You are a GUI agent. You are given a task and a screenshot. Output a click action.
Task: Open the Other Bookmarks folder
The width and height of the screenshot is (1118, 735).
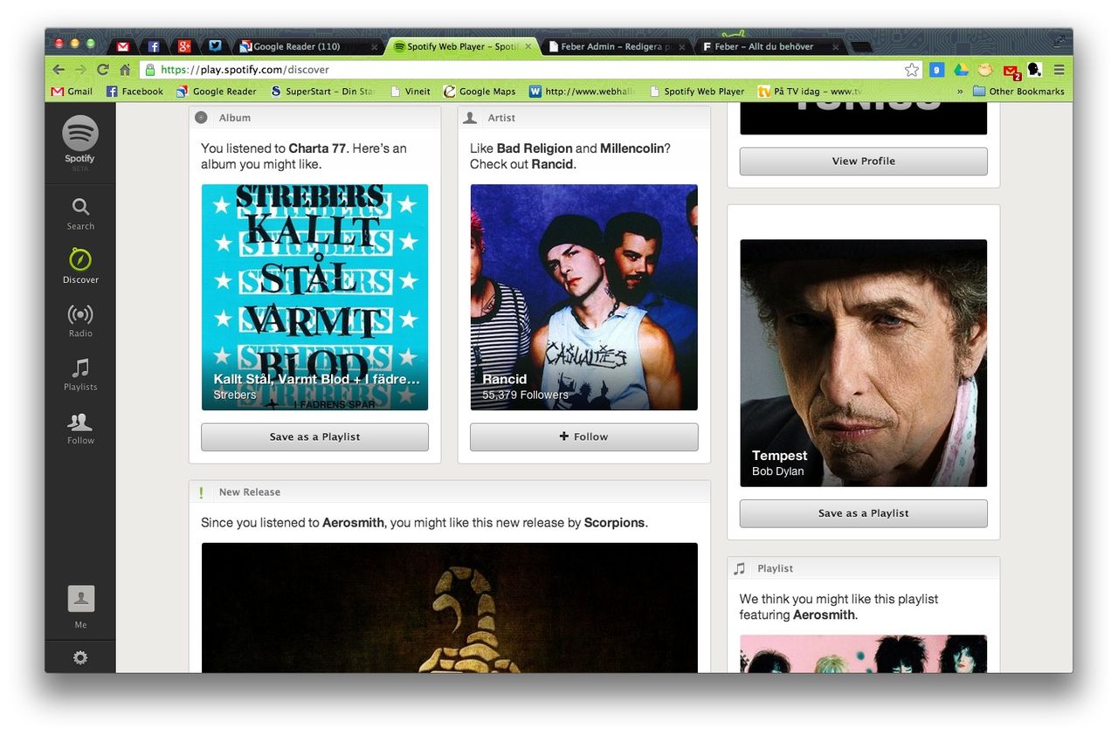pos(1018,91)
